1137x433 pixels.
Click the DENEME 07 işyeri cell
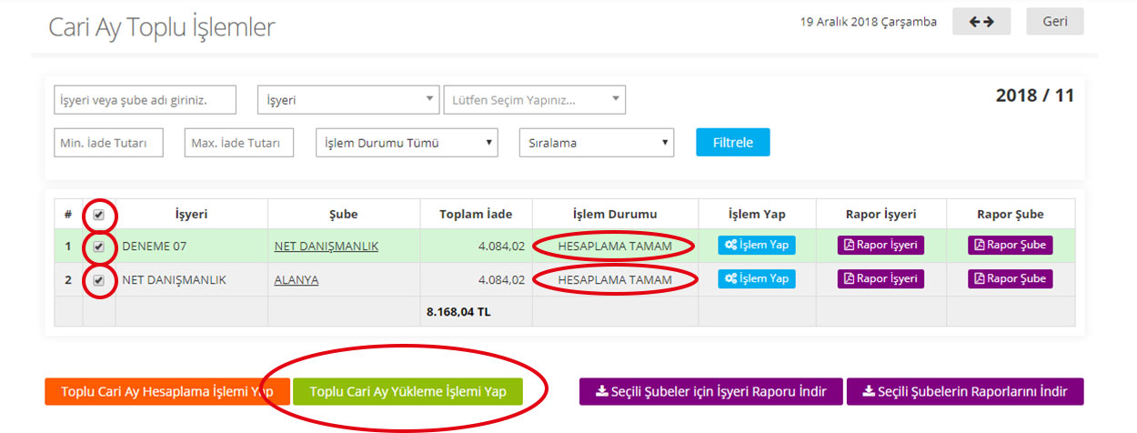pyautogui.click(x=191, y=247)
